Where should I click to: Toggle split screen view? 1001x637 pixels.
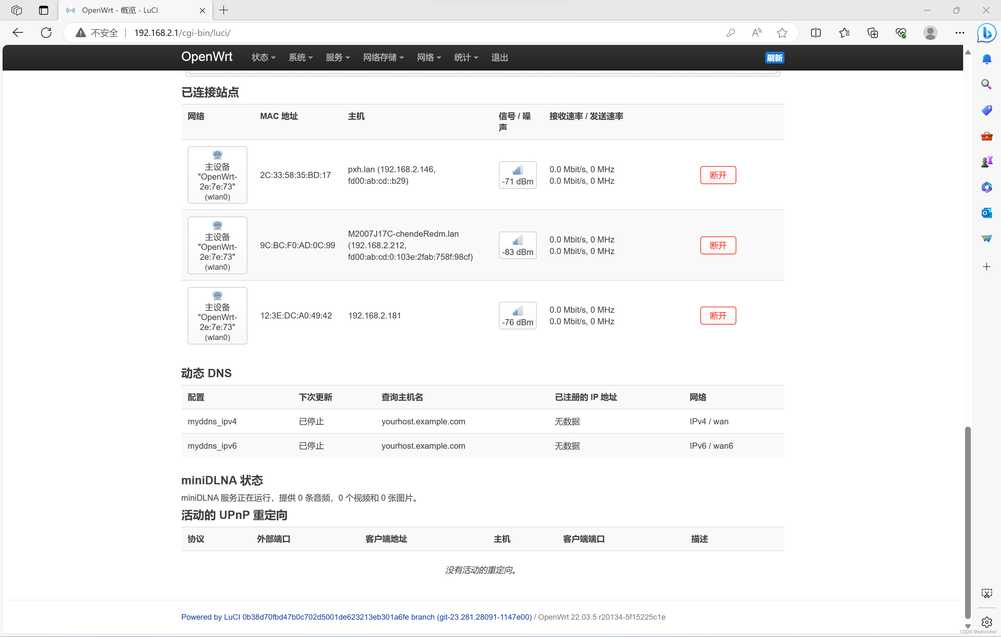(x=816, y=32)
